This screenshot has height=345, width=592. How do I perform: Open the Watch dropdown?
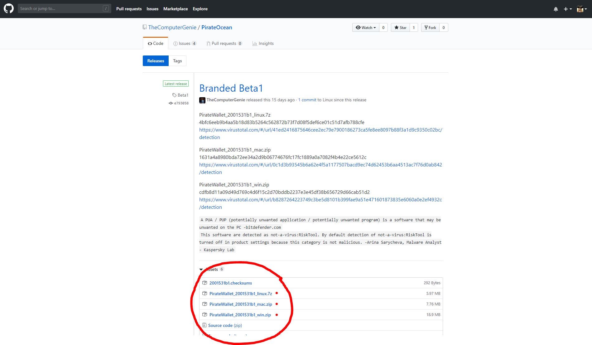tap(366, 27)
